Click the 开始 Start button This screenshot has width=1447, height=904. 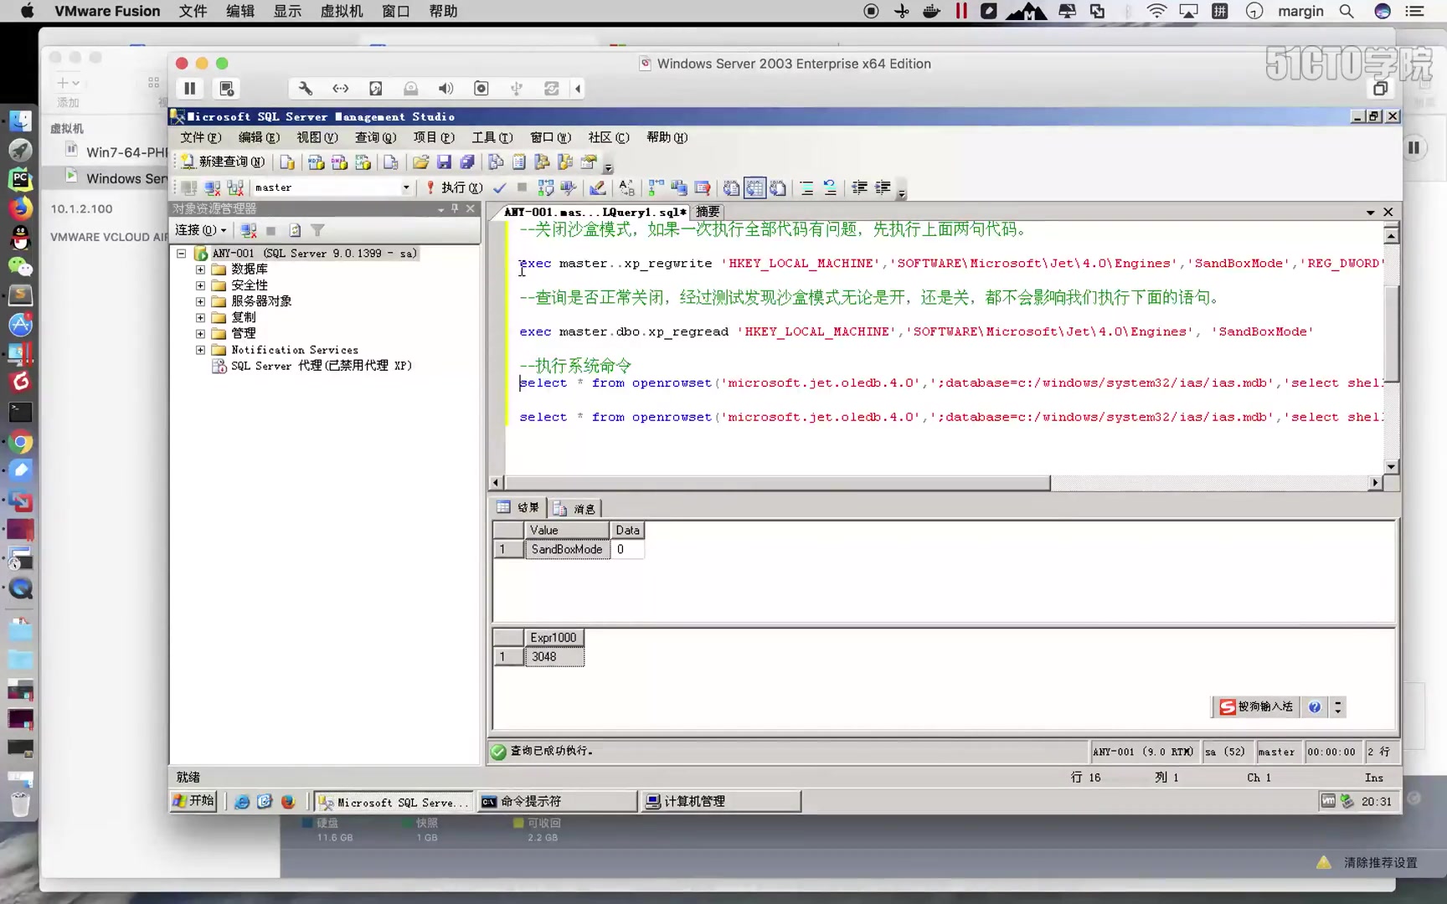click(194, 801)
